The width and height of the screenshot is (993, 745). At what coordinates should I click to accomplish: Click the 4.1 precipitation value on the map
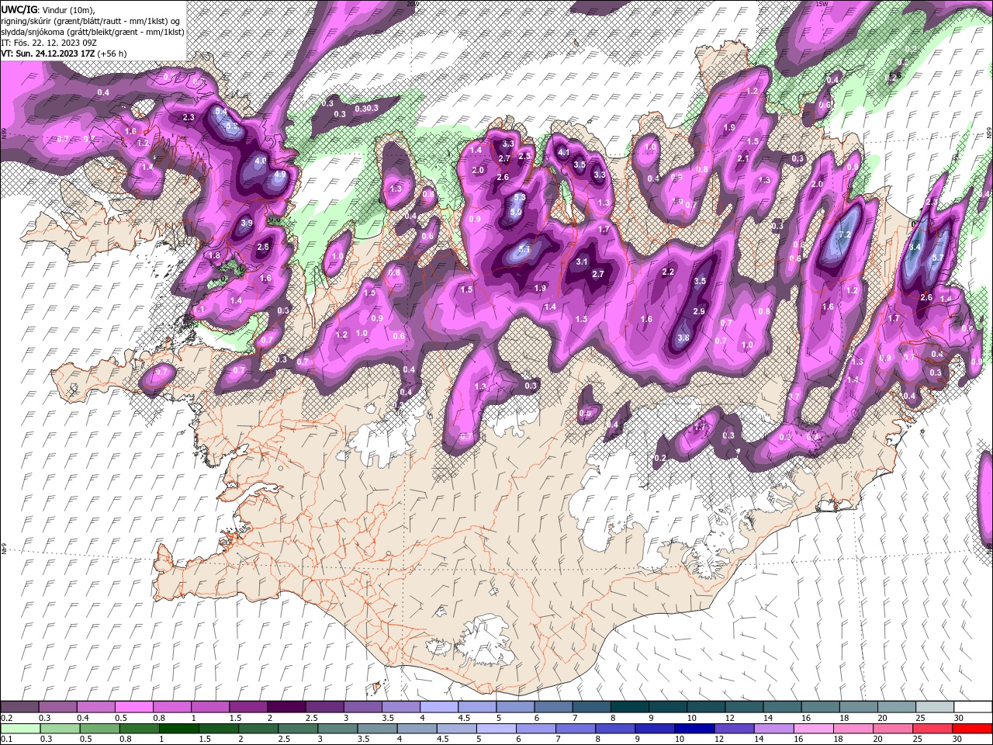pyautogui.click(x=564, y=153)
